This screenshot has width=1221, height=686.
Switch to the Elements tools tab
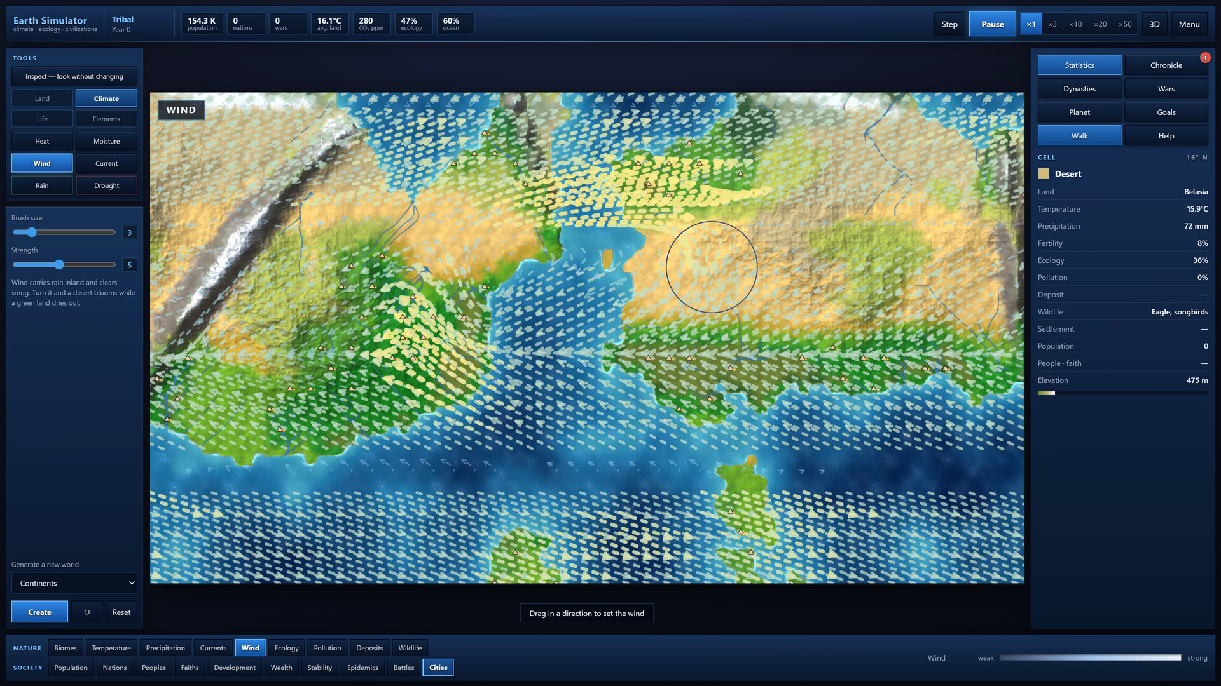[106, 119]
